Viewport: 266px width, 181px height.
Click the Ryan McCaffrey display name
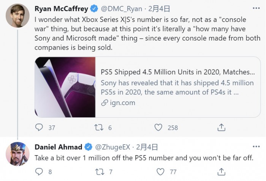tap(61, 8)
